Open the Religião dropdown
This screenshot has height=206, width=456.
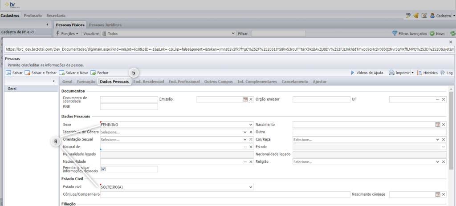438,162
